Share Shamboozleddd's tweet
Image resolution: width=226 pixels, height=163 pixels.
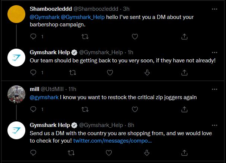[x=184, y=36]
